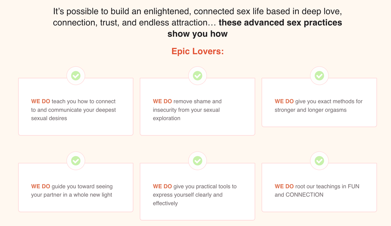The width and height of the screenshot is (391, 226).
Task: Click checkmark icon above 'remove shame' card
Action: coord(197,76)
